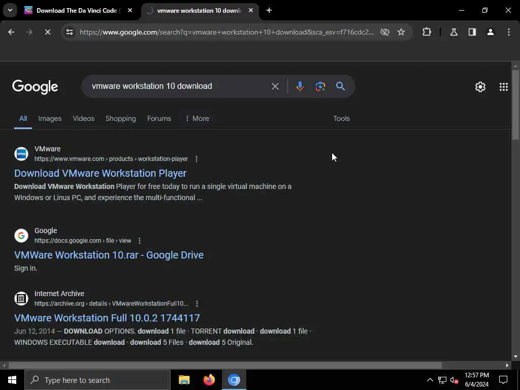This screenshot has width=520, height=390.
Task: Open File Explorer from the taskbar
Action: pyautogui.click(x=184, y=380)
